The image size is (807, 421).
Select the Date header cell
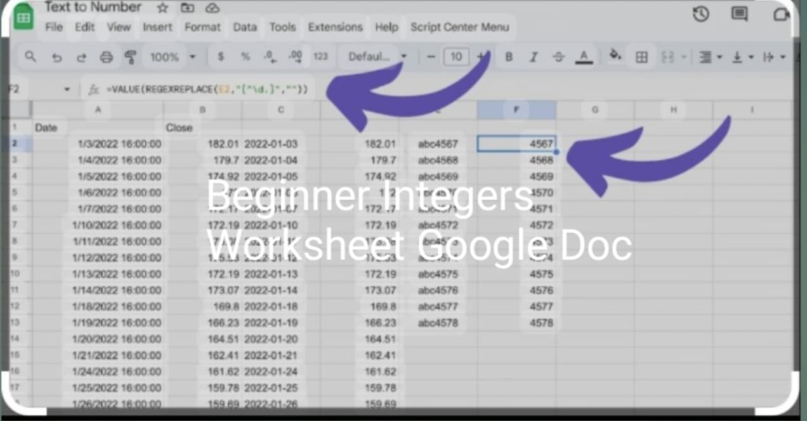point(98,127)
